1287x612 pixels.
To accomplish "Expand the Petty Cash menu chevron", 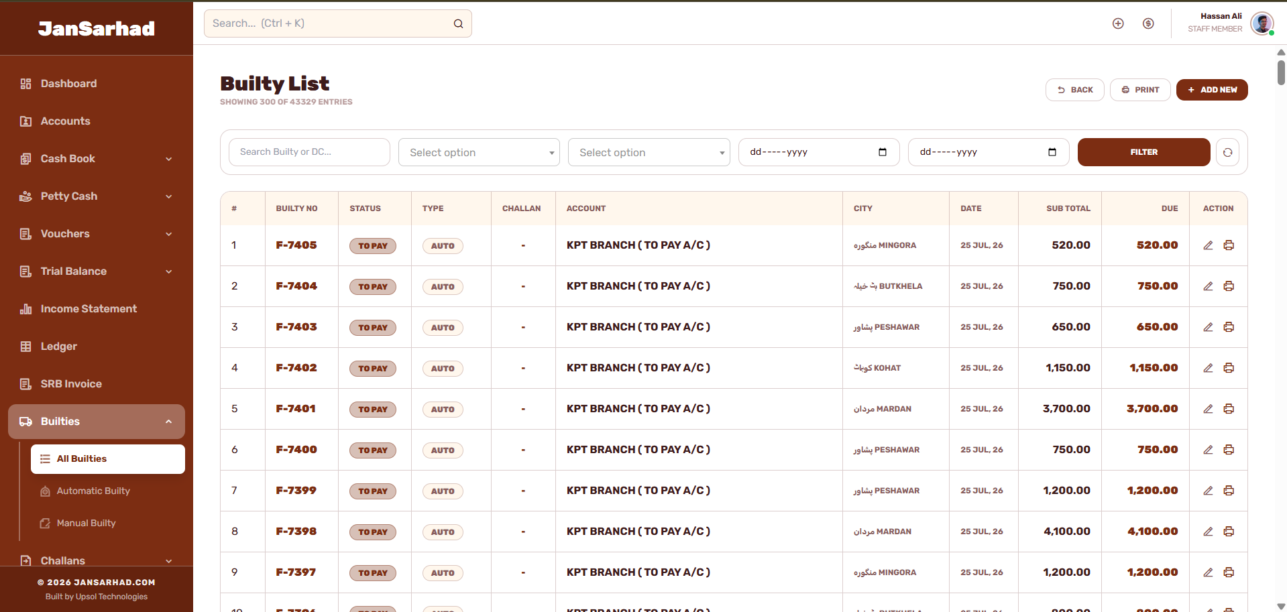I will tap(169, 196).
